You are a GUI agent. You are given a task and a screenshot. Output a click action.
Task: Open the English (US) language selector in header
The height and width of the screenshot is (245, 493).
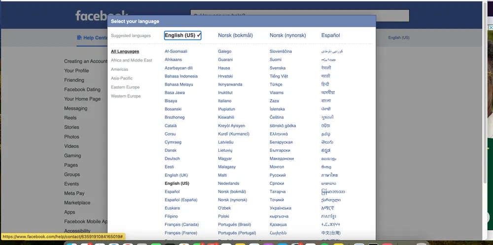click(x=398, y=37)
